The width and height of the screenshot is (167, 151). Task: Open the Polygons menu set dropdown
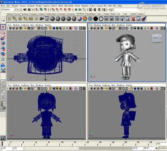pyautogui.click(x=15, y=10)
